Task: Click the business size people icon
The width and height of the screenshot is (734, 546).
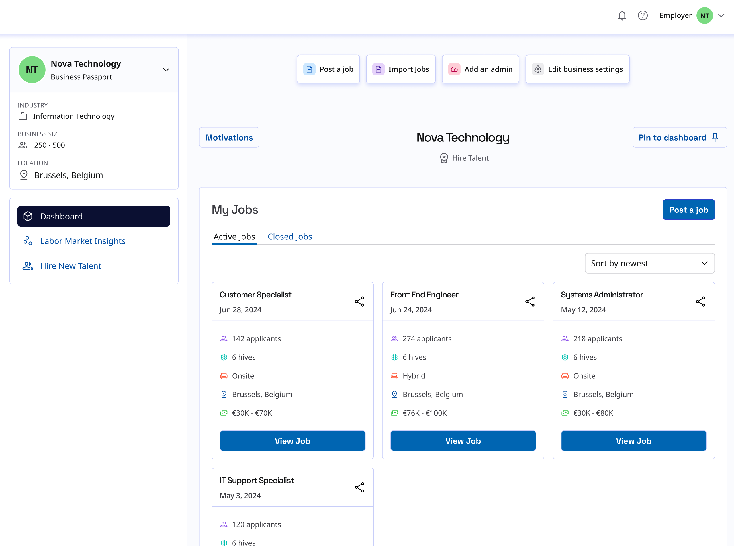Action: tap(23, 145)
